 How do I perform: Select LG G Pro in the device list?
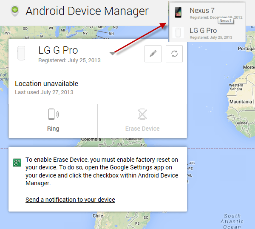pyautogui.click(x=207, y=33)
